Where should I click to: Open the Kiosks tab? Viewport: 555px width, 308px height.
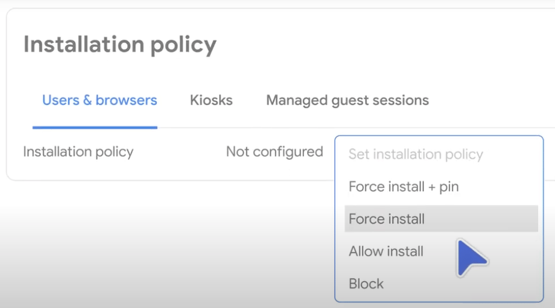click(x=211, y=100)
